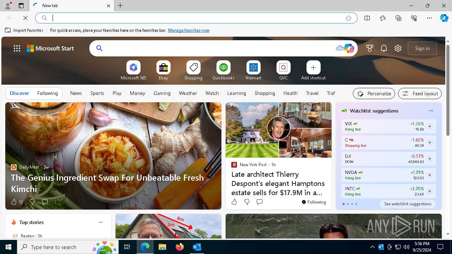Open the Microsoft 365 shortcut
452x254 pixels.
pyautogui.click(x=133, y=71)
